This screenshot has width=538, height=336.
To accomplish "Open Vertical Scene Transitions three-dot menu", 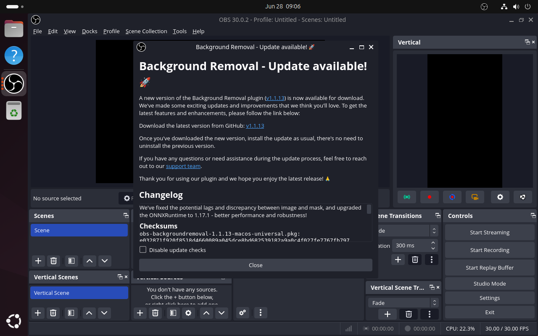I will pos(429,314).
